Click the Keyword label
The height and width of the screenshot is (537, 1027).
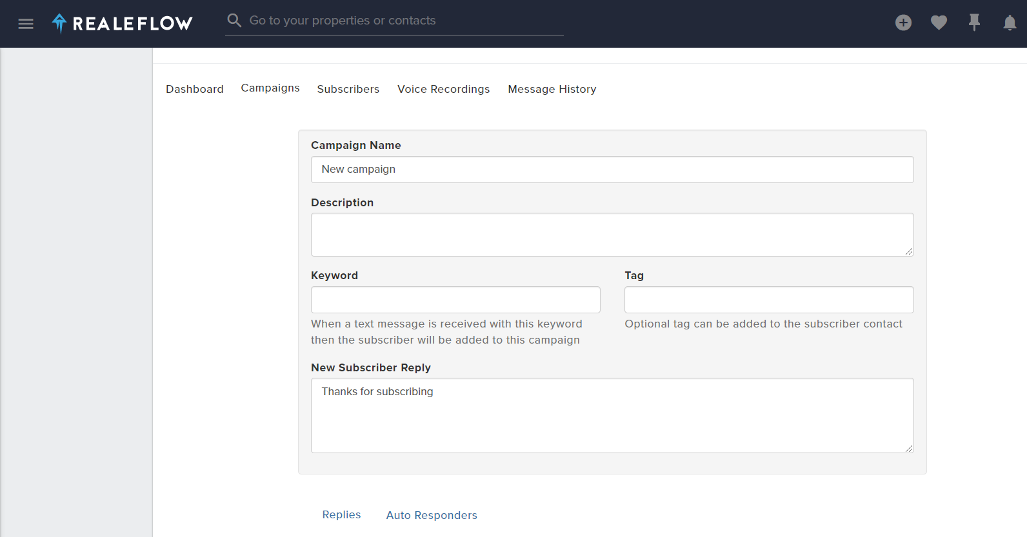point(334,275)
